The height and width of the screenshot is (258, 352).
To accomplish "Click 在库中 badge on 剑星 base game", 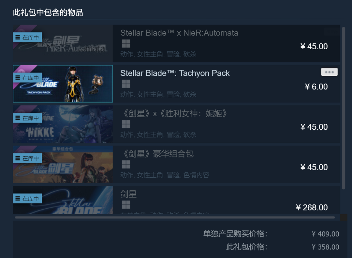I will (27, 198).
